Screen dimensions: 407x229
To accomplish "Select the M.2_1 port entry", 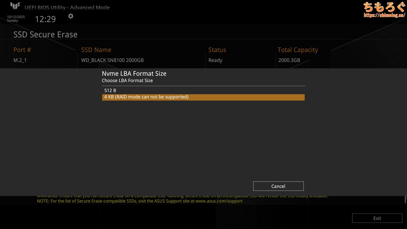I will tap(20, 60).
